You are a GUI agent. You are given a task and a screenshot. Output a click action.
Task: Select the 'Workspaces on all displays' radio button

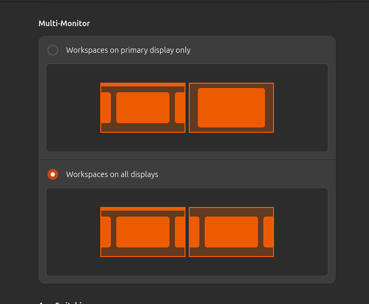point(53,175)
